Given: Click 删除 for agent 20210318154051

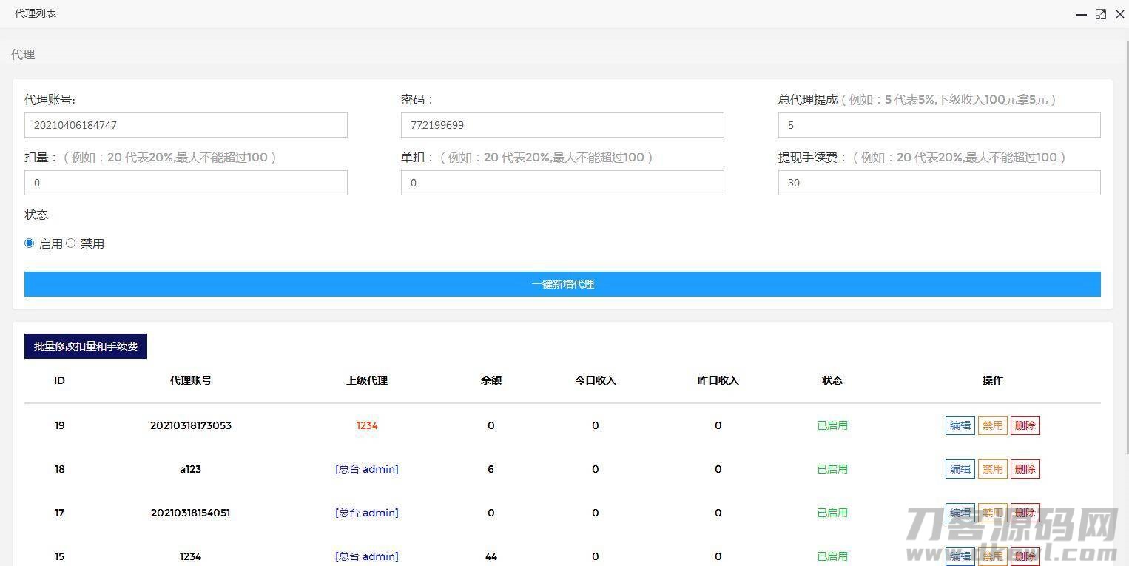Looking at the screenshot, I should point(1025,512).
